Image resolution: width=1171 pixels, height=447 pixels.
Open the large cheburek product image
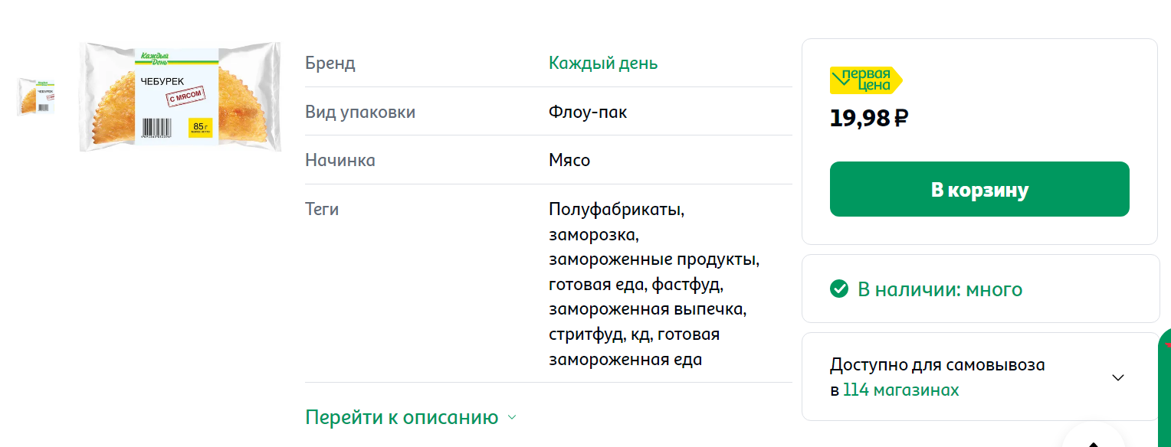click(180, 96)
